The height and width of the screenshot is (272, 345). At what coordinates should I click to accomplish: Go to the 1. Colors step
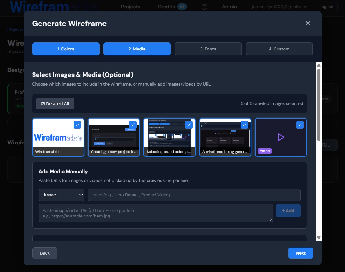click(66, 49)
